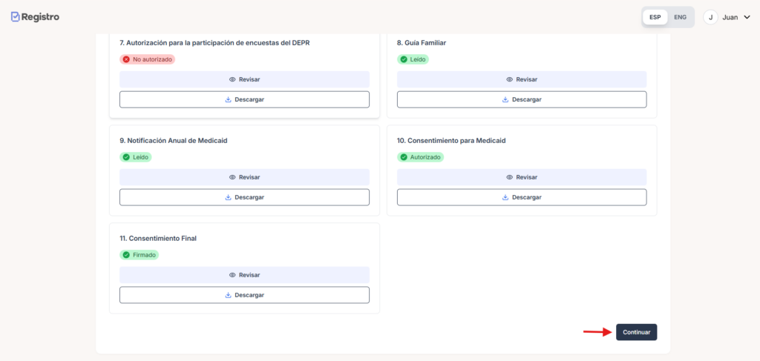
Task: Click eye icon in Consentimiento para Medicaid Revisar
Action: point(509,177)
